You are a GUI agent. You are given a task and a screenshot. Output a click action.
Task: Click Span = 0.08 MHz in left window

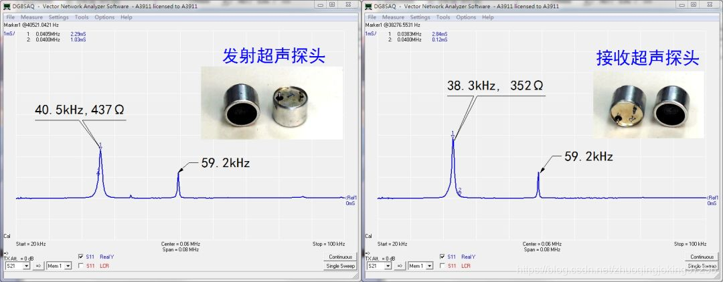pos(180,249)
